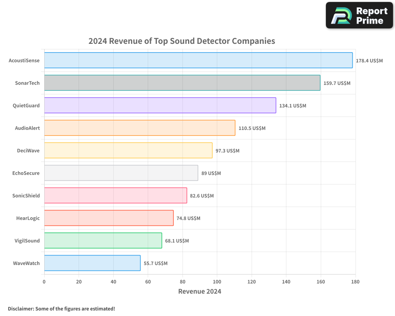Screen dimensions: 395x316
Task: Click the 55.7 US$M label
Action: click(x=155, y=263)
